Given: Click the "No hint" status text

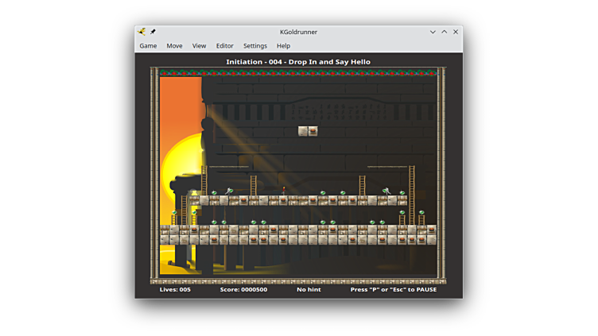Looking at the screenshot, I should tap(309, 290).
